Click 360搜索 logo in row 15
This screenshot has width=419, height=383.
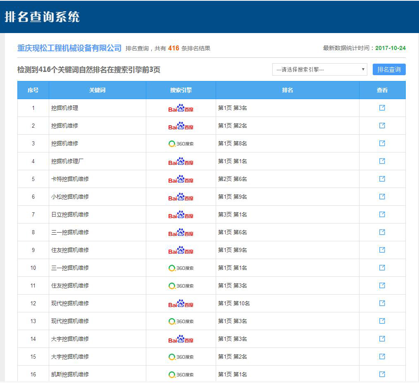point(181,357)
